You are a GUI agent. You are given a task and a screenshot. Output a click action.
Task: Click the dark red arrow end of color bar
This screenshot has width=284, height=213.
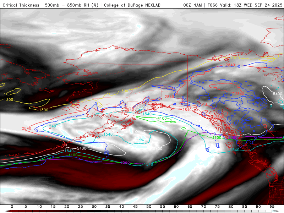[8, 211]
